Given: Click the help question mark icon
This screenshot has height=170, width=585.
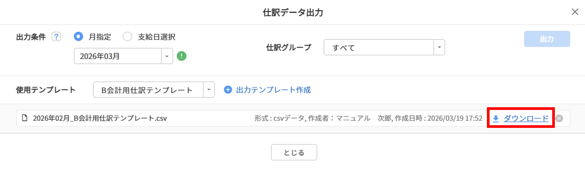Looking at the screenshot, I should point(56,37).
